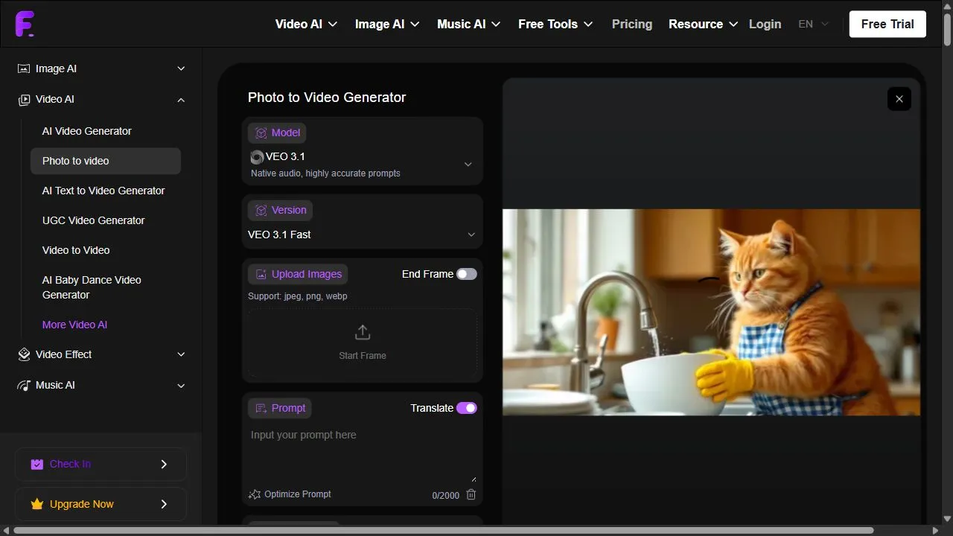The image size is (953, 536).
Task: Click the trash icon below the prompt
Action: tap(471, 494)
